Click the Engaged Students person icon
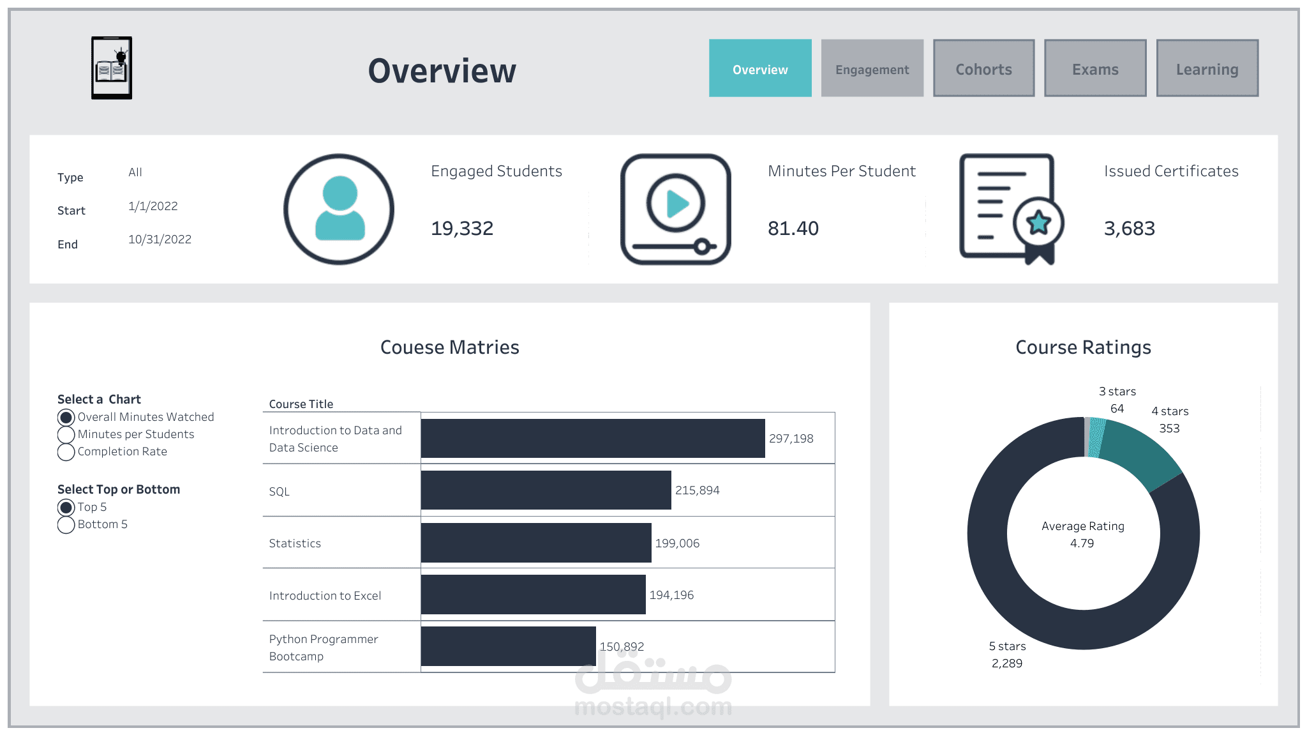 click(339, 209)
